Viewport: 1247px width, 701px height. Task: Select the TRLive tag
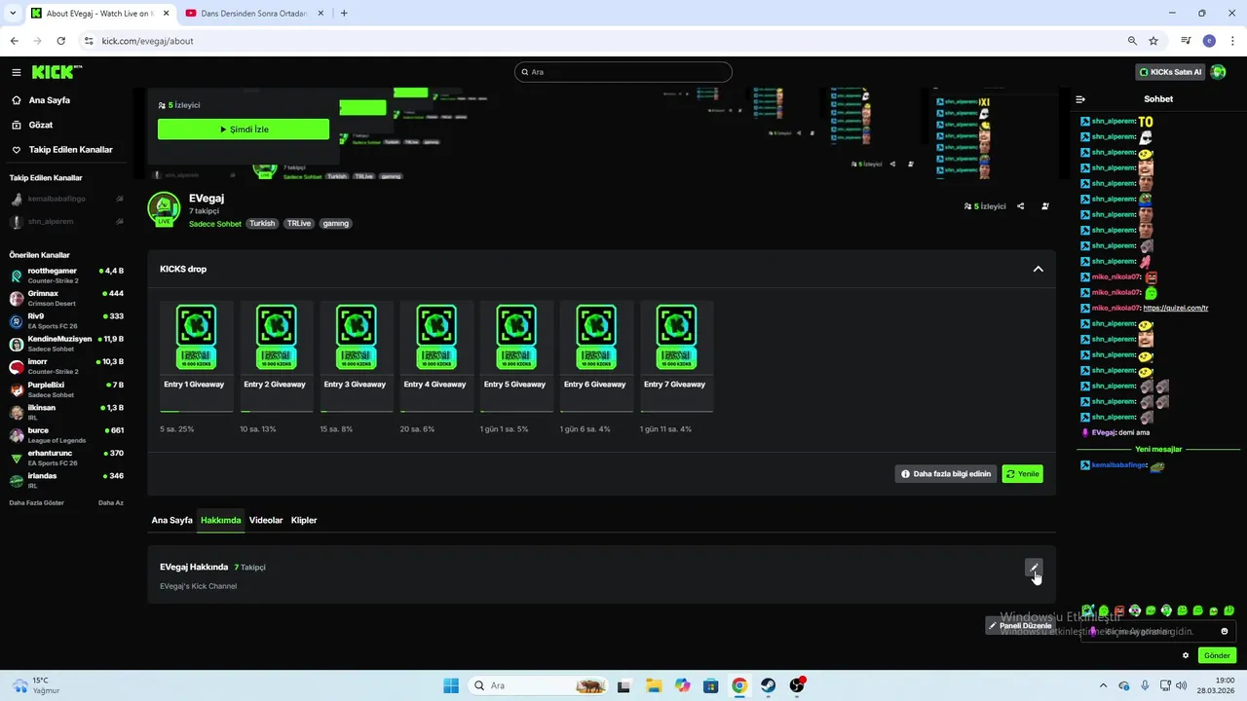(x=299, y=224)
